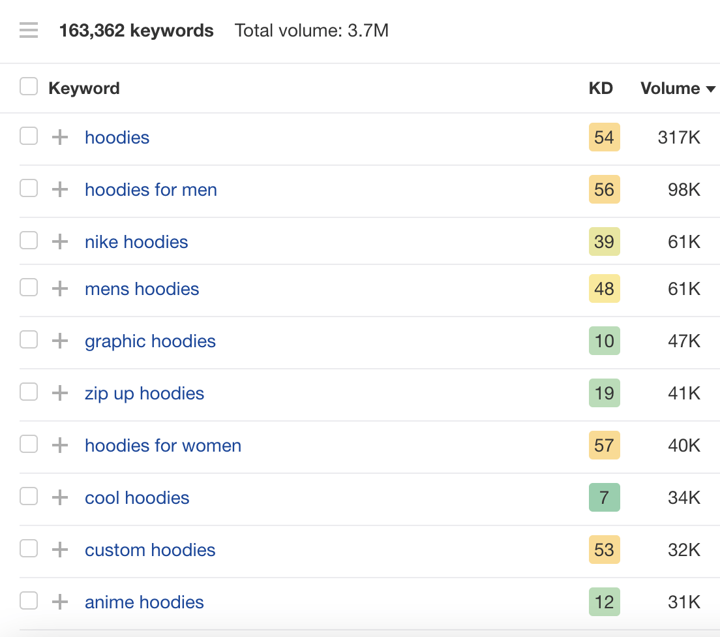
Task: Click the green KD badge showing 7
Action: [604, 497]
